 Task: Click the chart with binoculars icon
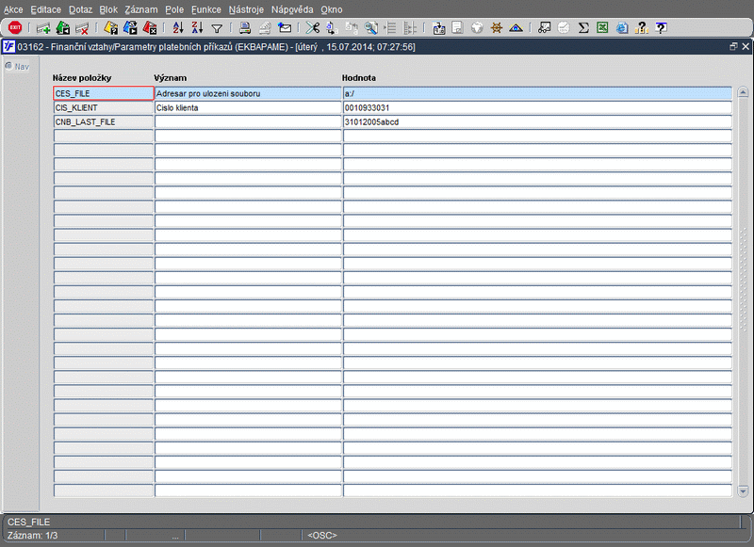click(x=545, y=28)
